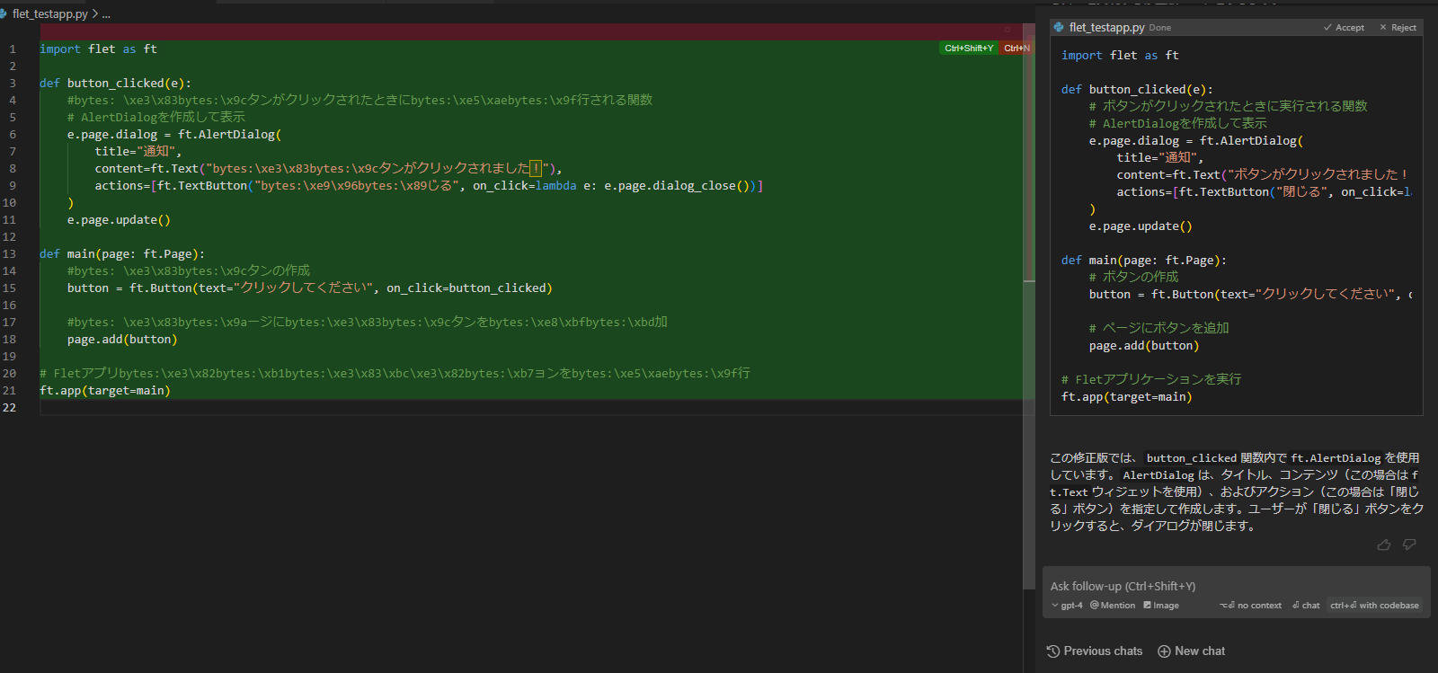Open the gpt-4 model selector dropdown
Viewport: 1438px width, 673px height.
[x=1067, y=606]
